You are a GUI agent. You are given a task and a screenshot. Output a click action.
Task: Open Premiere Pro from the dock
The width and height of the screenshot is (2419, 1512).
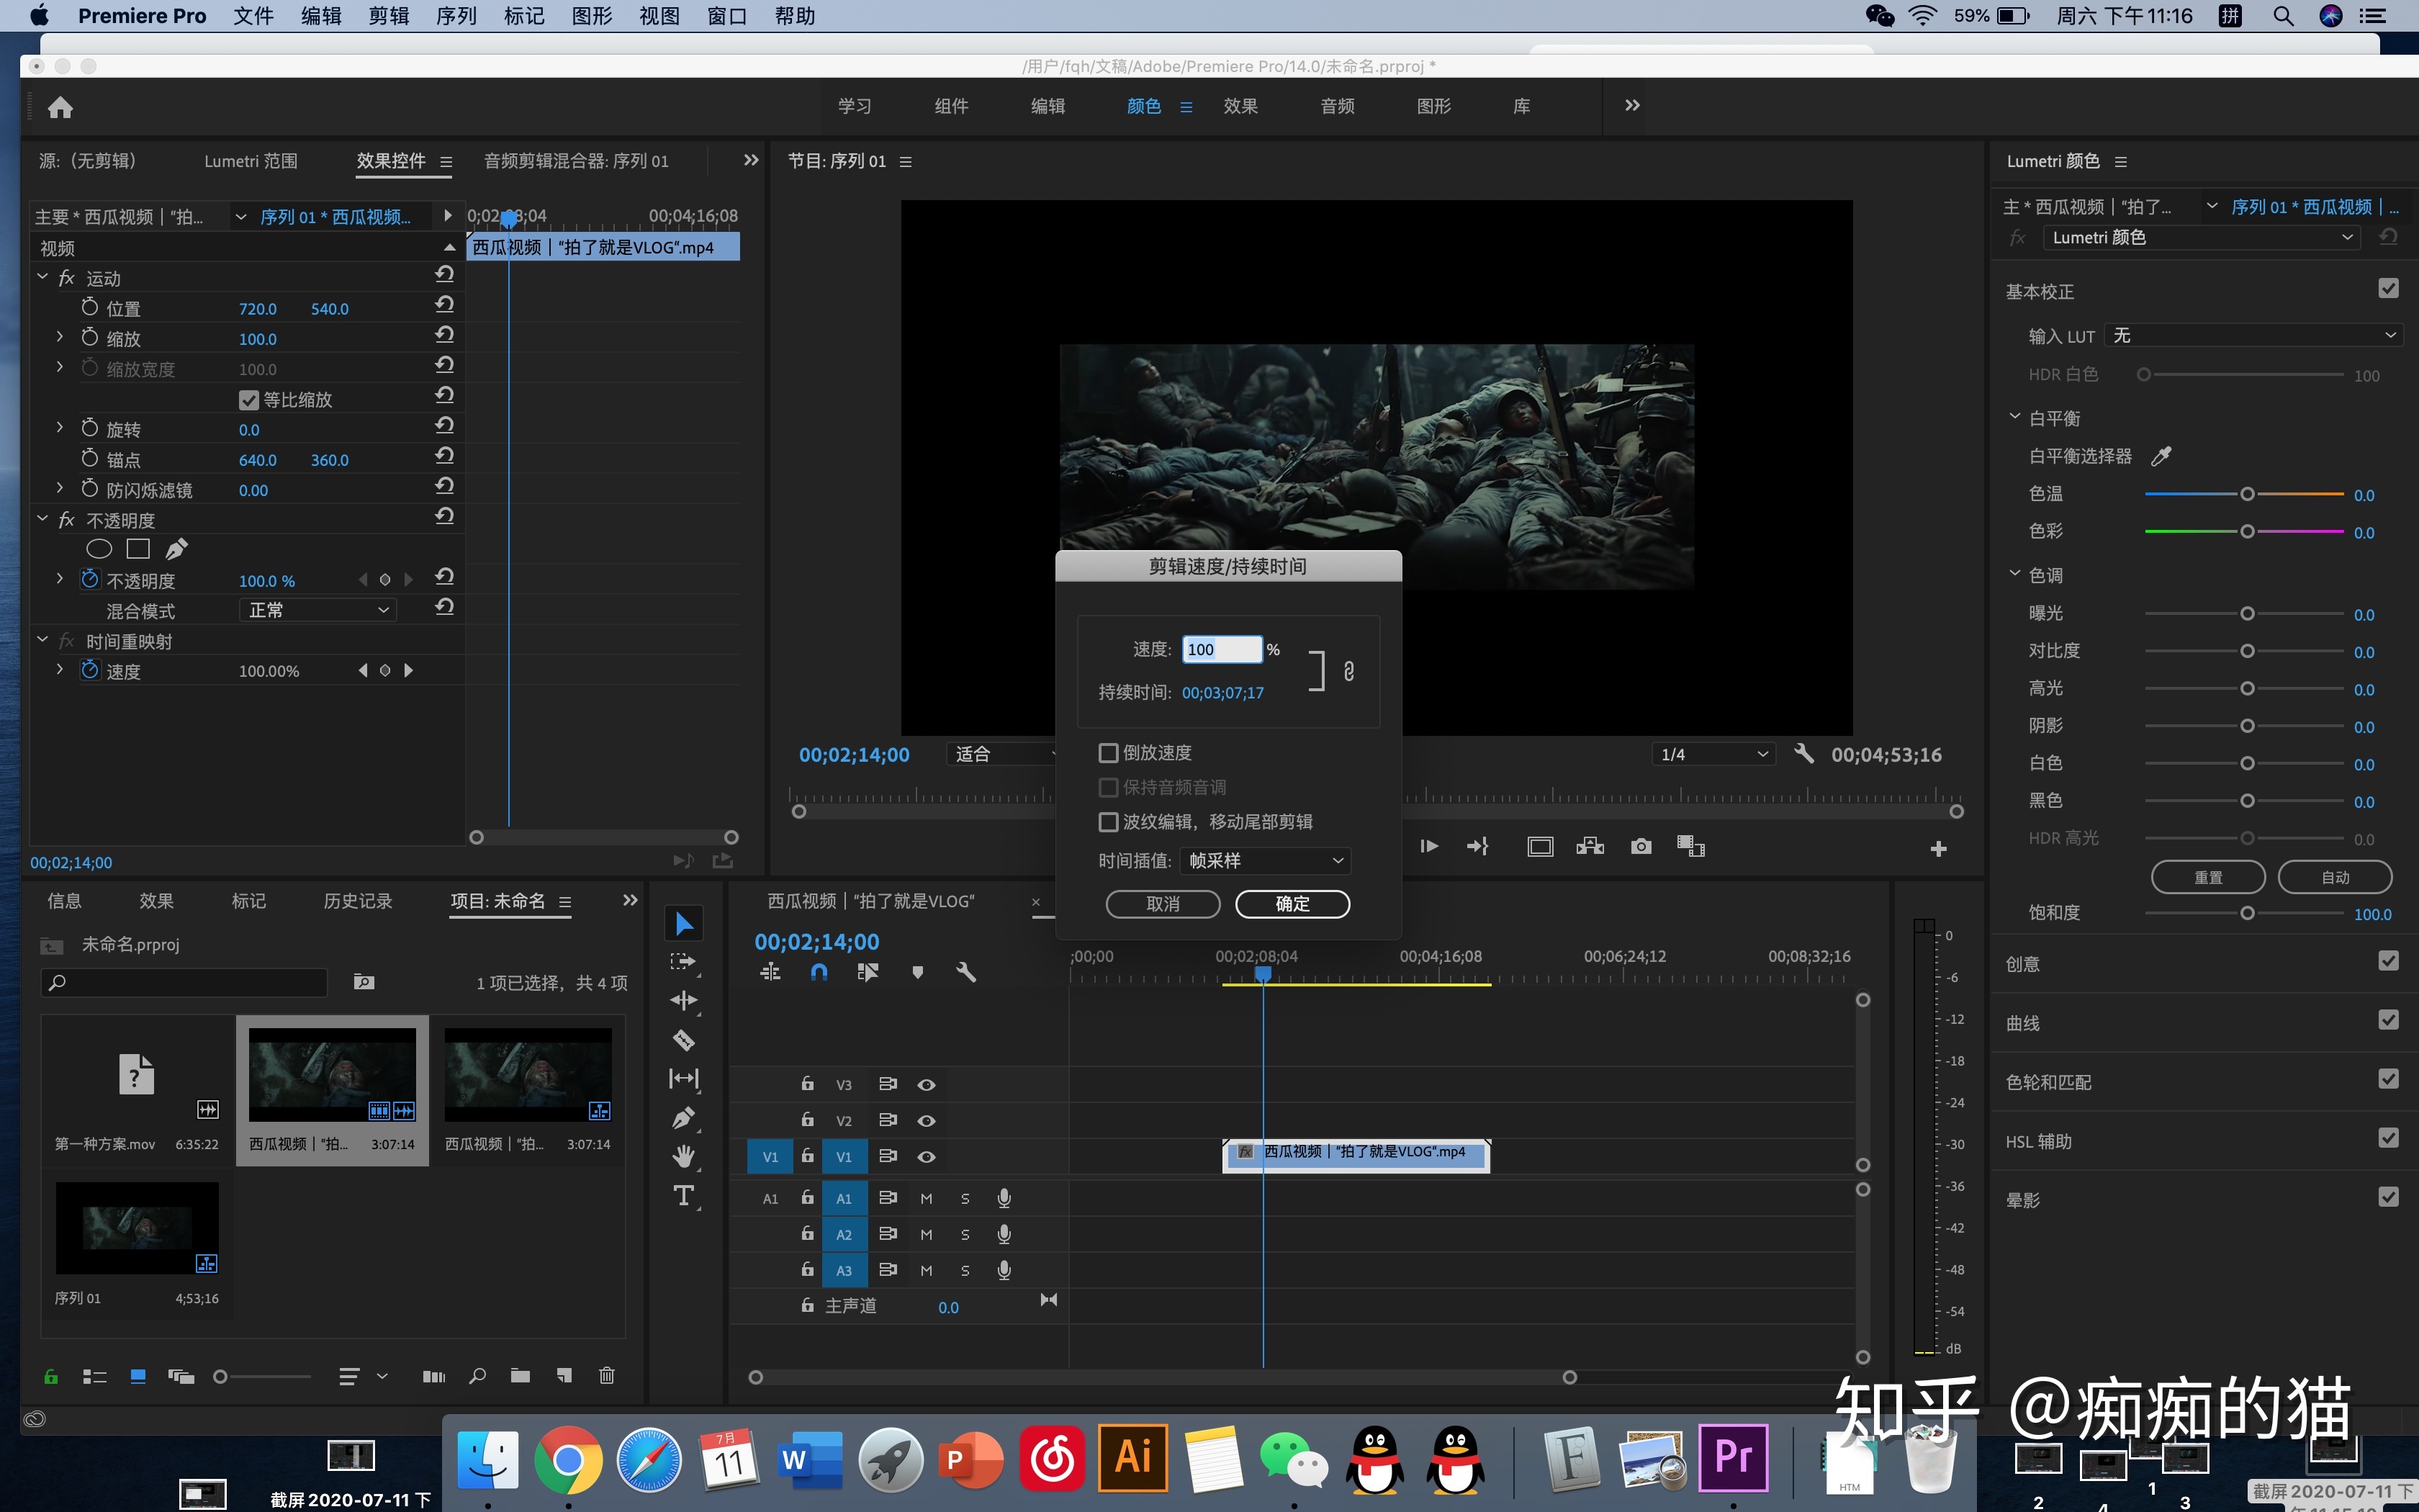click(1734, 1458)
